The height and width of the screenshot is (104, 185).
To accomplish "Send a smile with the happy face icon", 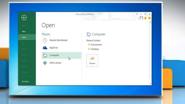I will tap(145, 18).
